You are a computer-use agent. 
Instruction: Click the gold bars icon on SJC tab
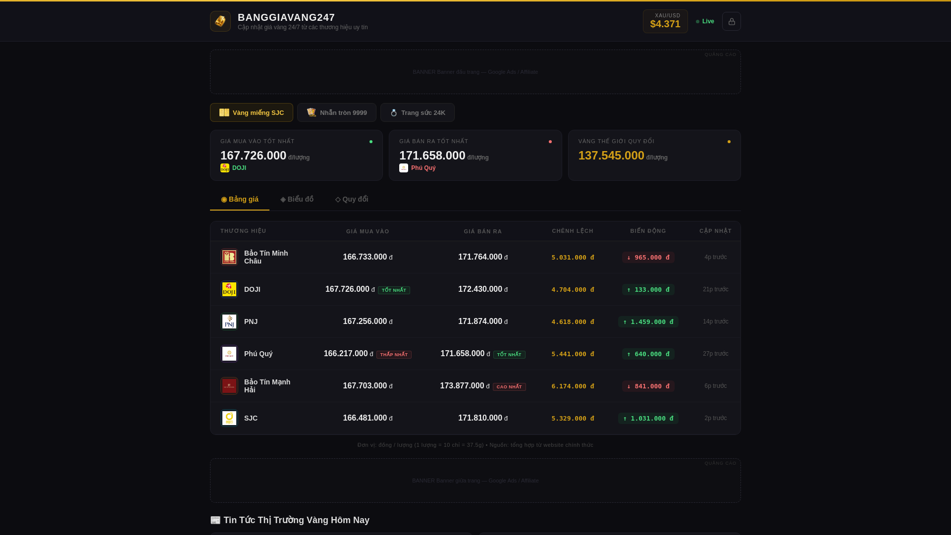point(224,112)
